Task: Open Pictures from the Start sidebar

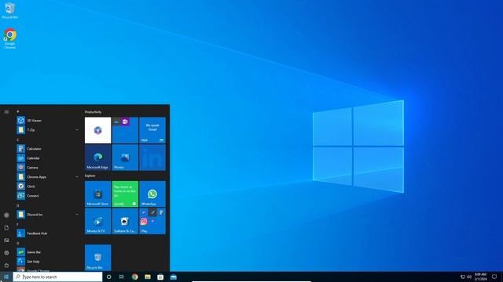Action: pyautogui.click(x=6, y=240)
